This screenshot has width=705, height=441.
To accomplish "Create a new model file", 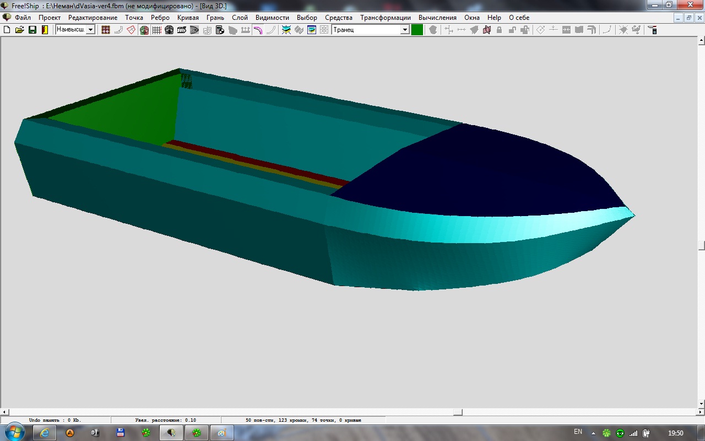I will pos(7,30).
